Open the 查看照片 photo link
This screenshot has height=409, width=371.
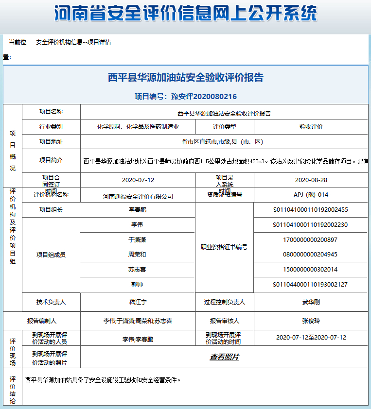coord(224,357)
